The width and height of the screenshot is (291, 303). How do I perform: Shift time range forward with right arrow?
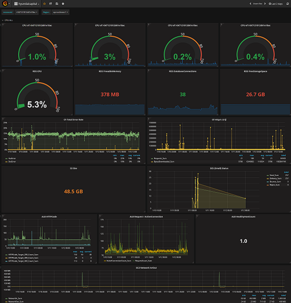(265, 4)
